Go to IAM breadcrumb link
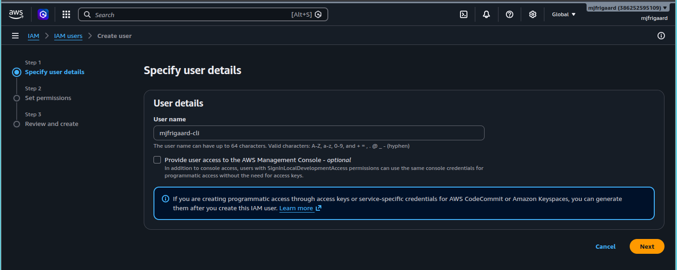This screenshot has width=677, height=270. (33, 36)
